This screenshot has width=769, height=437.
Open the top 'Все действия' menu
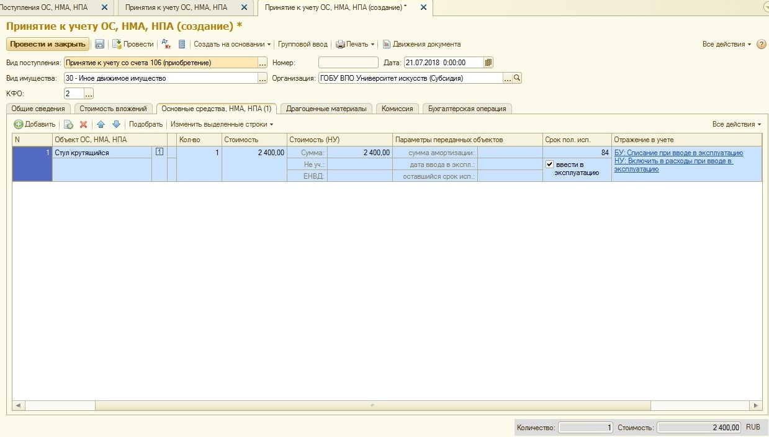click(x=726, y=45)
